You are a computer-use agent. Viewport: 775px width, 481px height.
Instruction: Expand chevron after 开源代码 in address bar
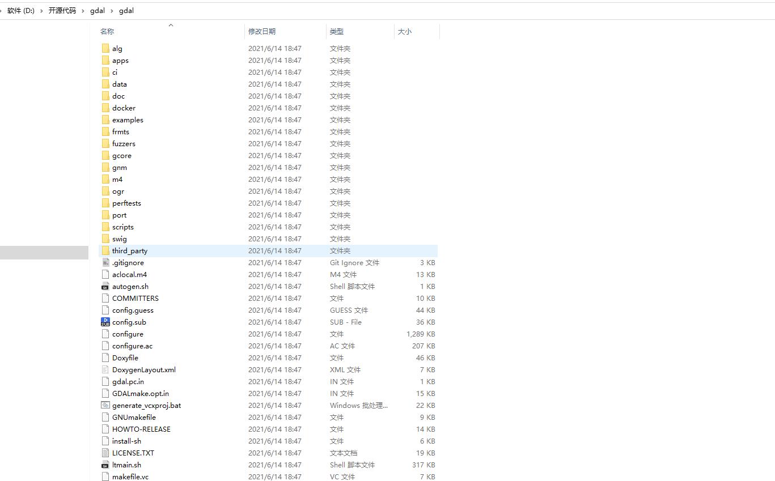83,11
